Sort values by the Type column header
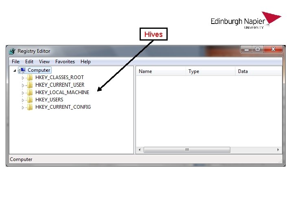This screenshot has height=219, width=293. coord(210,71)
